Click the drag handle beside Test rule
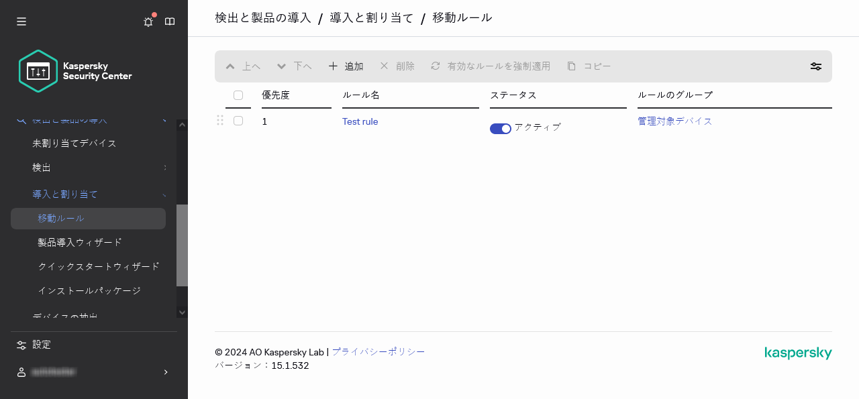859x399 pixels. pyautogui.click(x=220, y=121)
